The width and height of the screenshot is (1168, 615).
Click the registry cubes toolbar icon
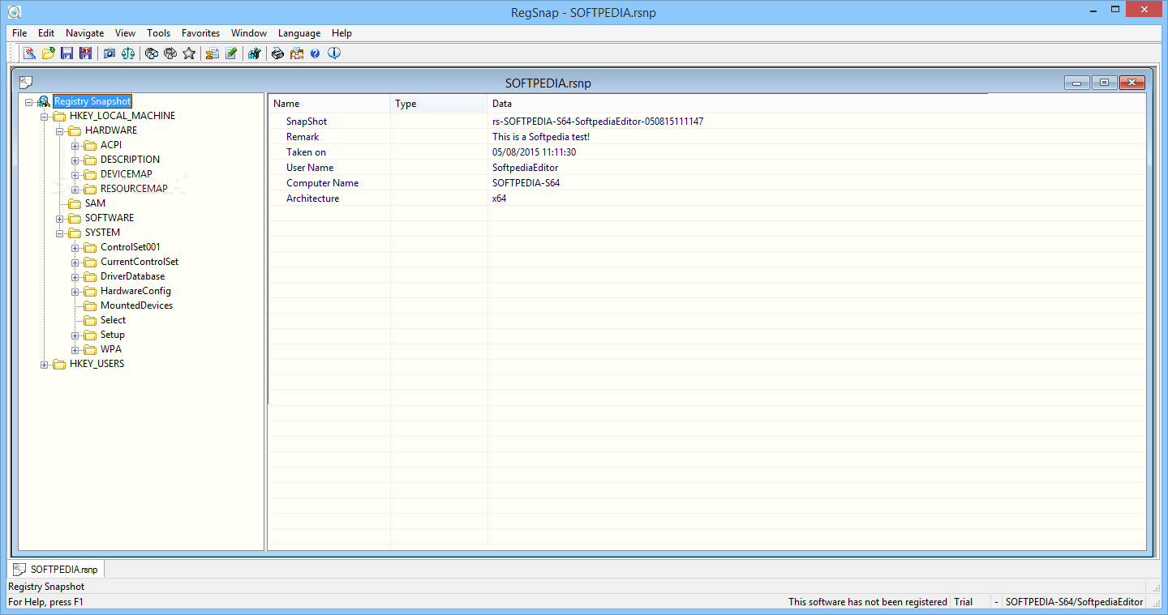point(255,53)
